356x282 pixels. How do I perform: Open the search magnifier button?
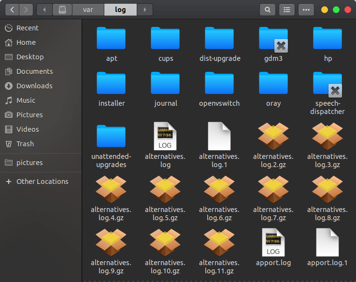[x=268, y=10]
